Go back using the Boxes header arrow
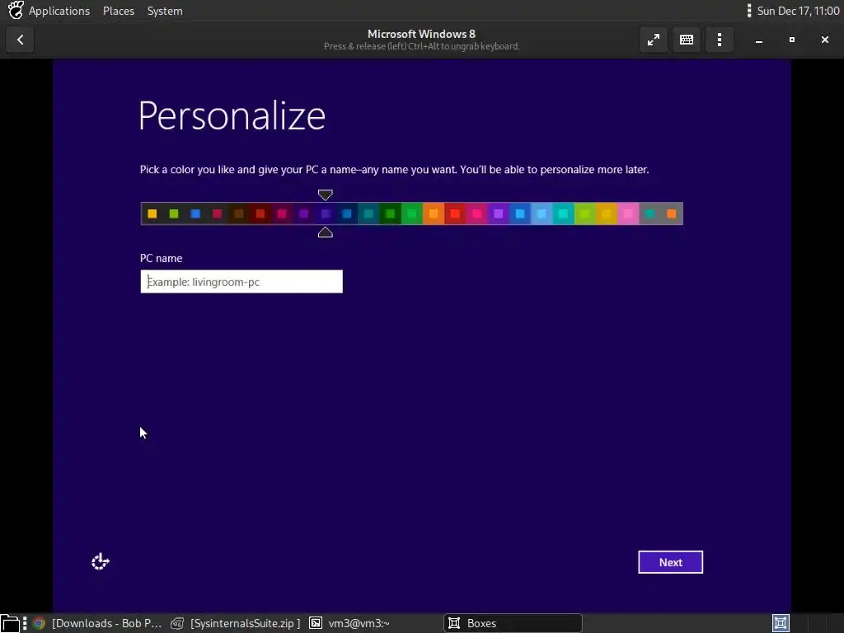The height and width of the screenshot is (633, 844). (20, 40)
